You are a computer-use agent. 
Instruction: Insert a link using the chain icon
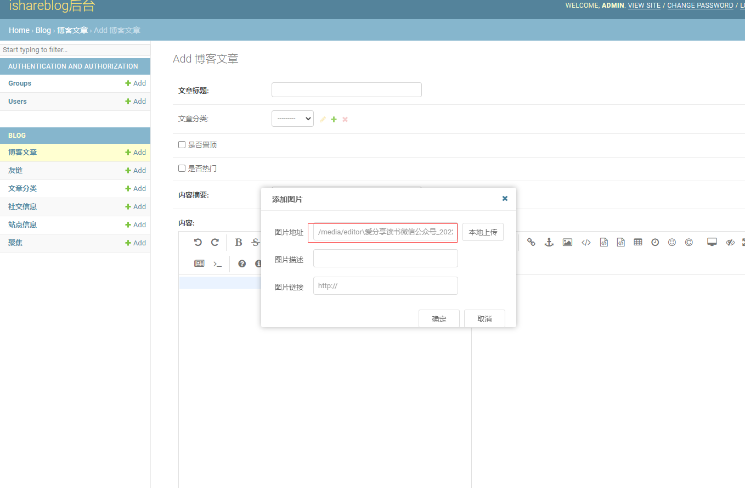click(531, 242)
